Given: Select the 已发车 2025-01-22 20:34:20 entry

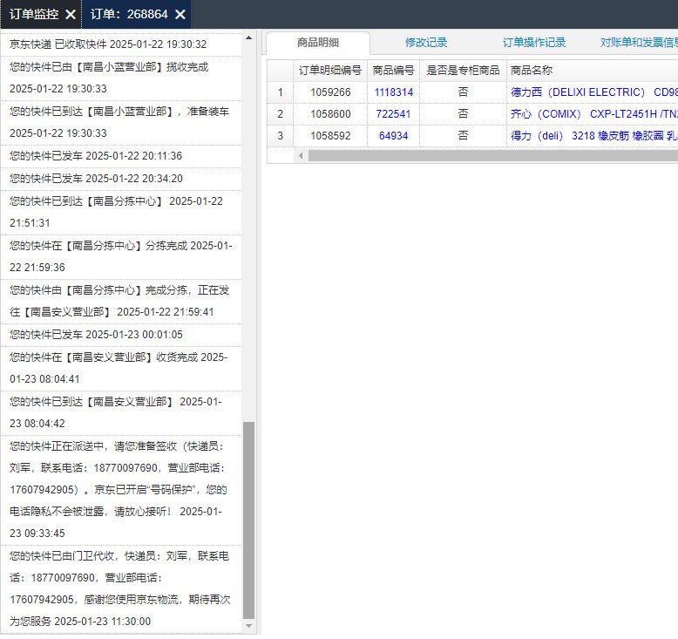Looking at the screenshot, I should click(121, 179).
